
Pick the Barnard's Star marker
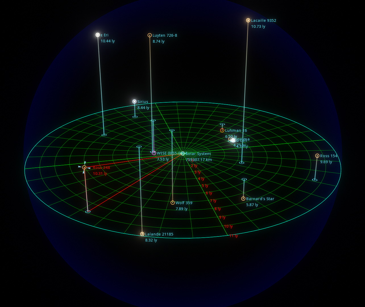point(243,199)
